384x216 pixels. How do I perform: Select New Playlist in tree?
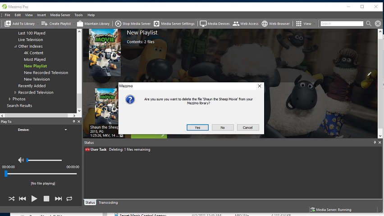click(36, 66)
